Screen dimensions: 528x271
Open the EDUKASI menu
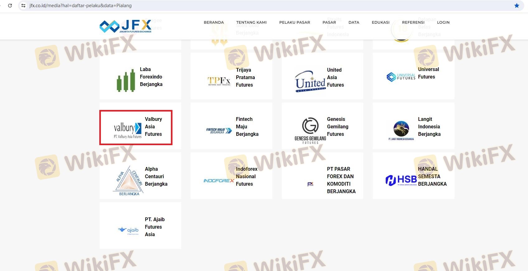380,22
